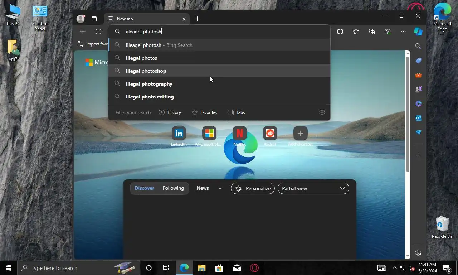458x275 pixels.
Task: Add a new tab with plus button
Action: tap(197, 19)
